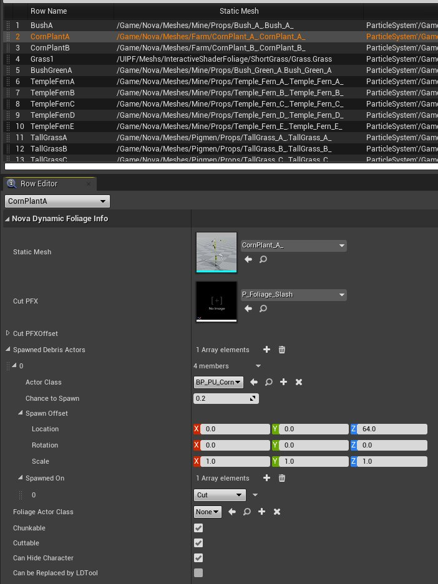Add new element to Spawned On array
438x584 pixels.
click(267, 478)
